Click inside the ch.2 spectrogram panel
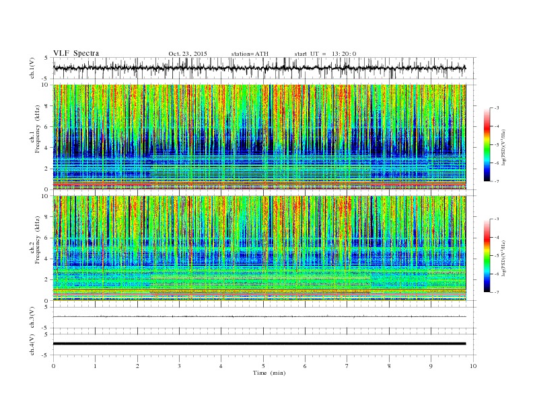 259,248
